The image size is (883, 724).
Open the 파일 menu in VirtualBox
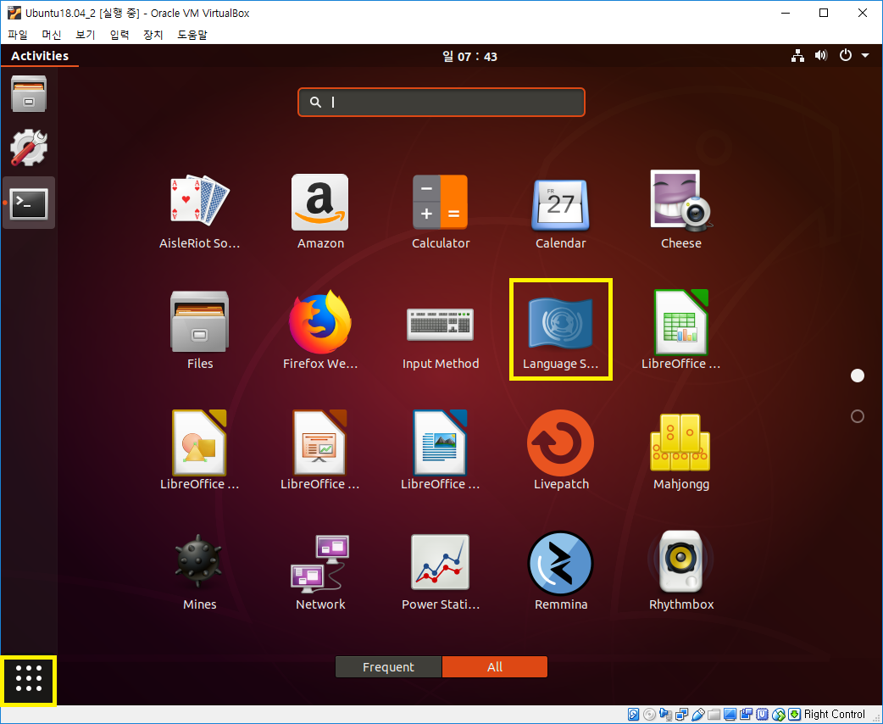[x=18, y=35]
